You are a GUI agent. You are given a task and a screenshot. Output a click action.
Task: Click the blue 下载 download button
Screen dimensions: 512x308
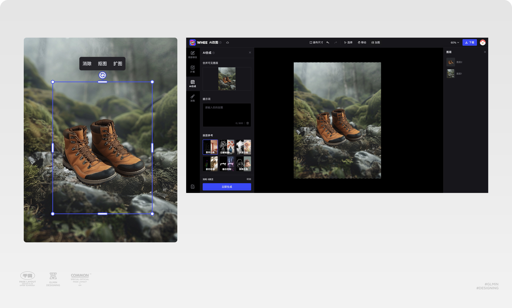(x=469, y=42)
